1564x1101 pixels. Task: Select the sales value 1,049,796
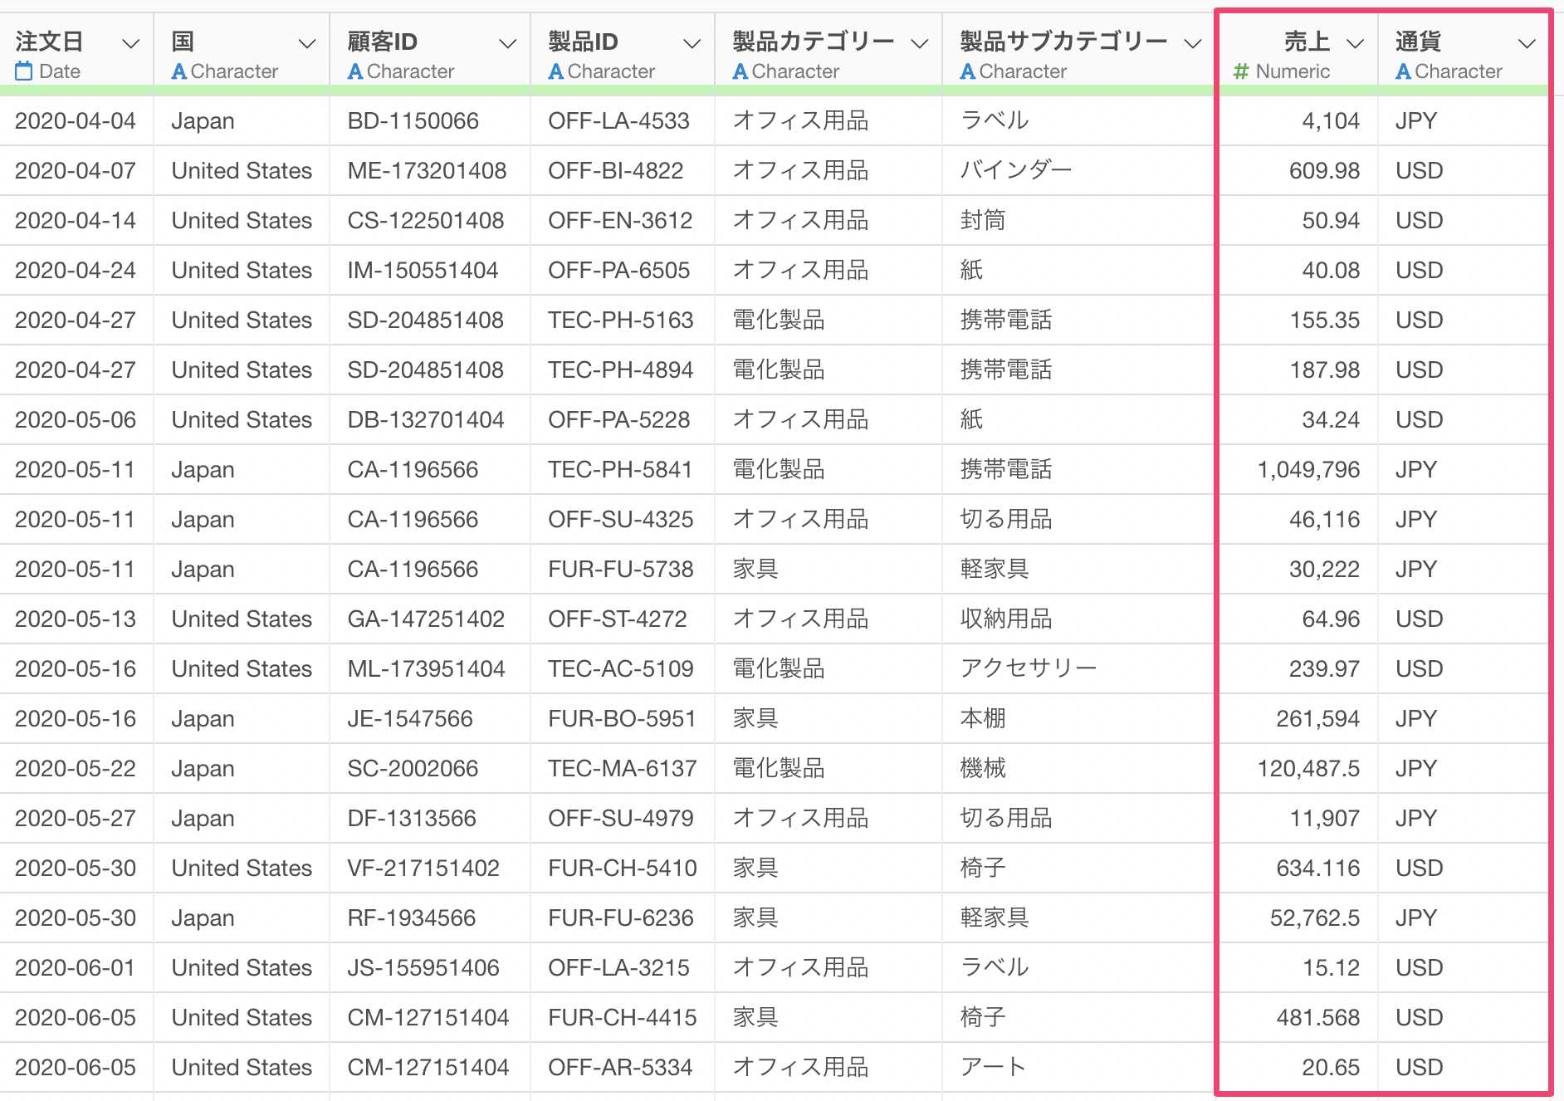click(1309, 469)
